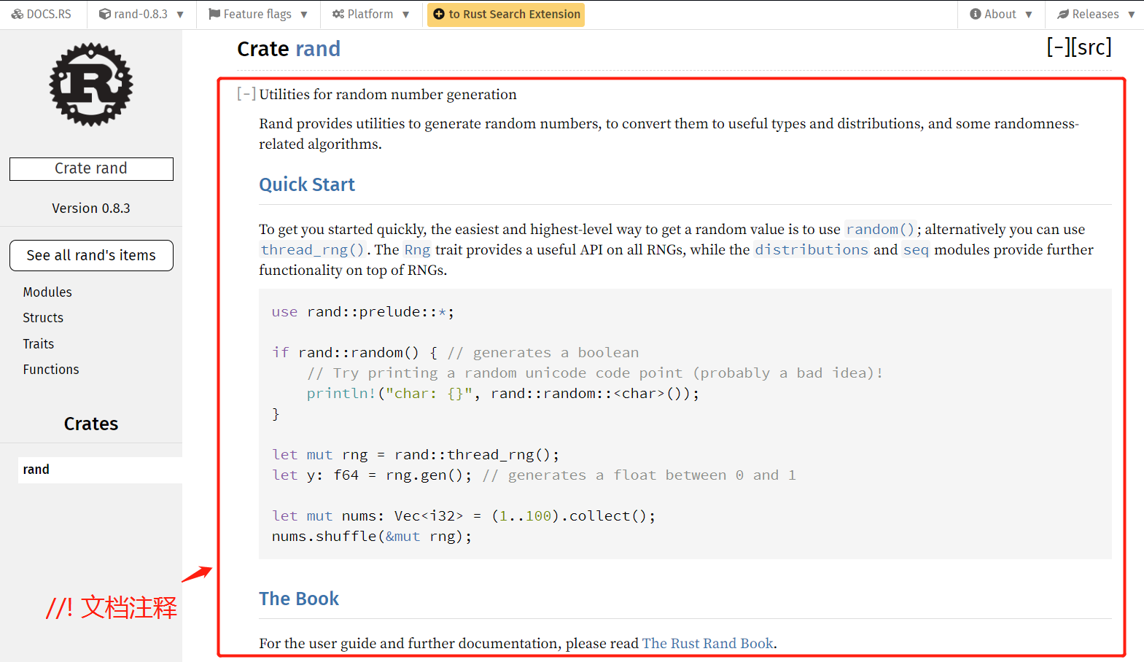This screenshot has height=662, width=1144.
Task: Click the Crate rand sidebar box
Action: 91,168
